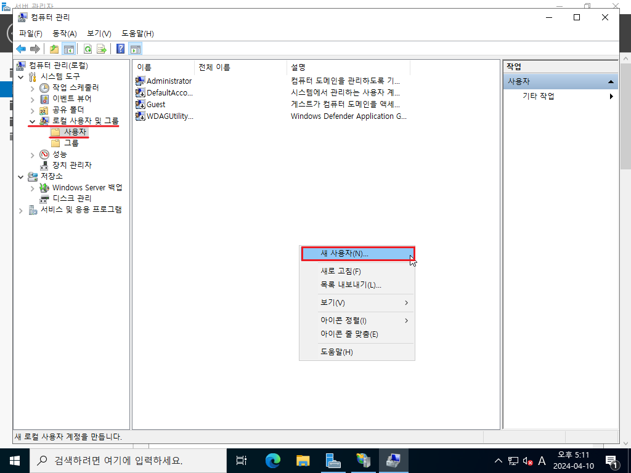
Task: Click the Windows Start button
Action: (x=15, y=461)
